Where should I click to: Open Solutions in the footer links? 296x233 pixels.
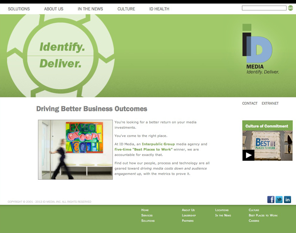point(148,221)
